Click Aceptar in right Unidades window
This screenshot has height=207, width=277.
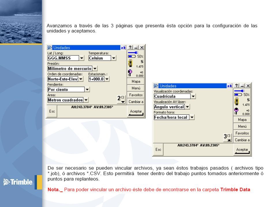tap(242, 149)
